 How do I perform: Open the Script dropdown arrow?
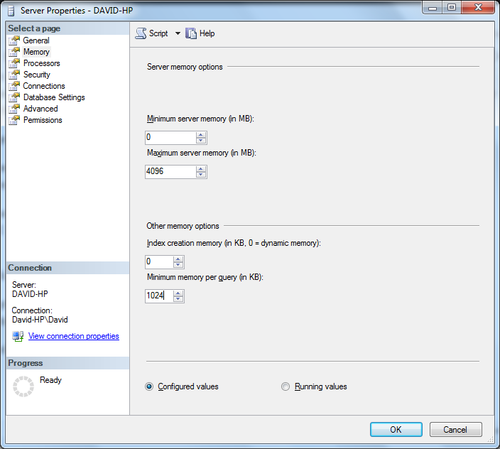pos(178,33)
